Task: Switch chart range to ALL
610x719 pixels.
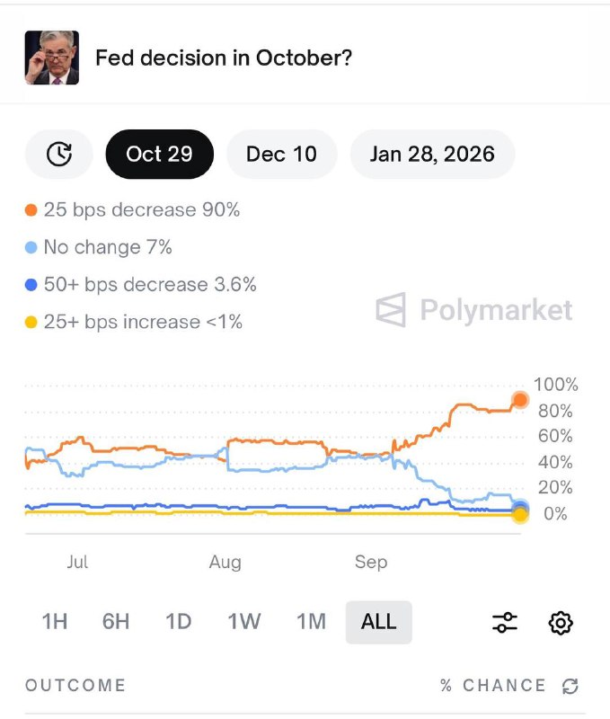Action: [x=378, y=621]
